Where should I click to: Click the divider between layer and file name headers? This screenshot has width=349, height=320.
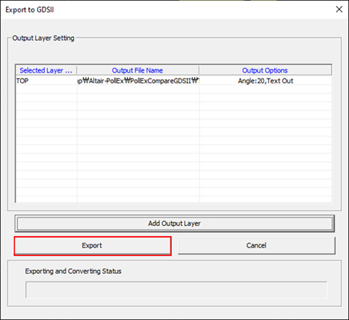coord(76,70)
